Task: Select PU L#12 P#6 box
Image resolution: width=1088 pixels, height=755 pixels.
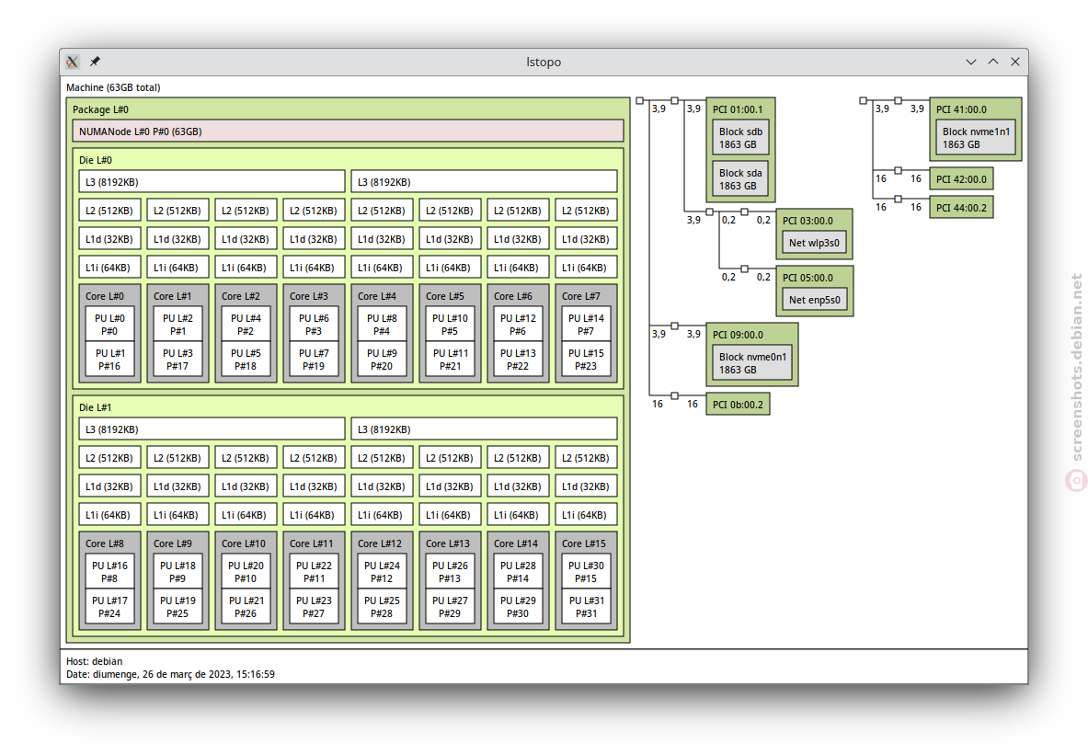Action: coord(518,324)
